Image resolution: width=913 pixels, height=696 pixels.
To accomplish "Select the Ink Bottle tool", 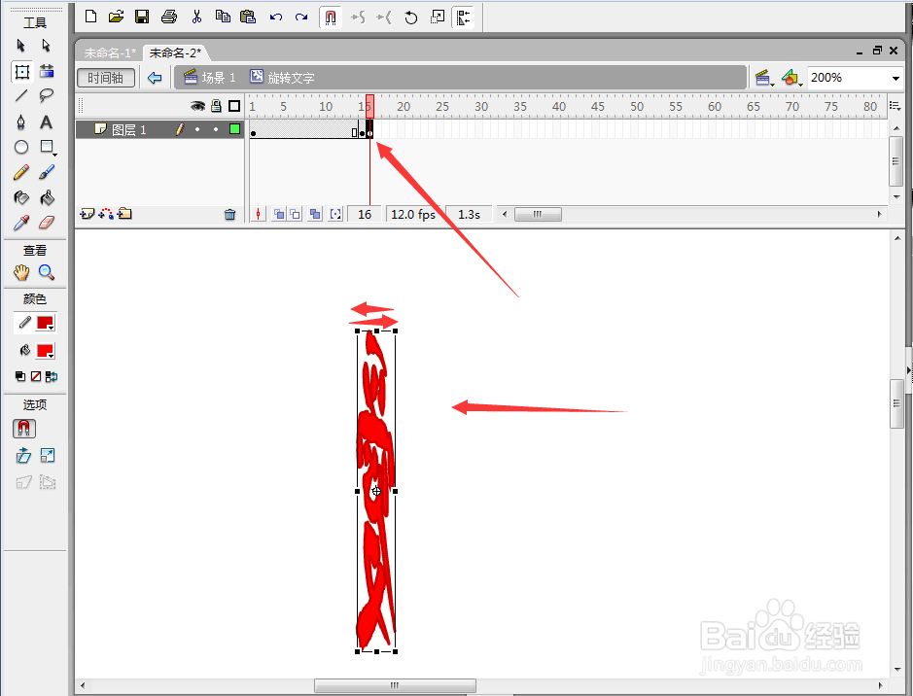I will [21, 198].
